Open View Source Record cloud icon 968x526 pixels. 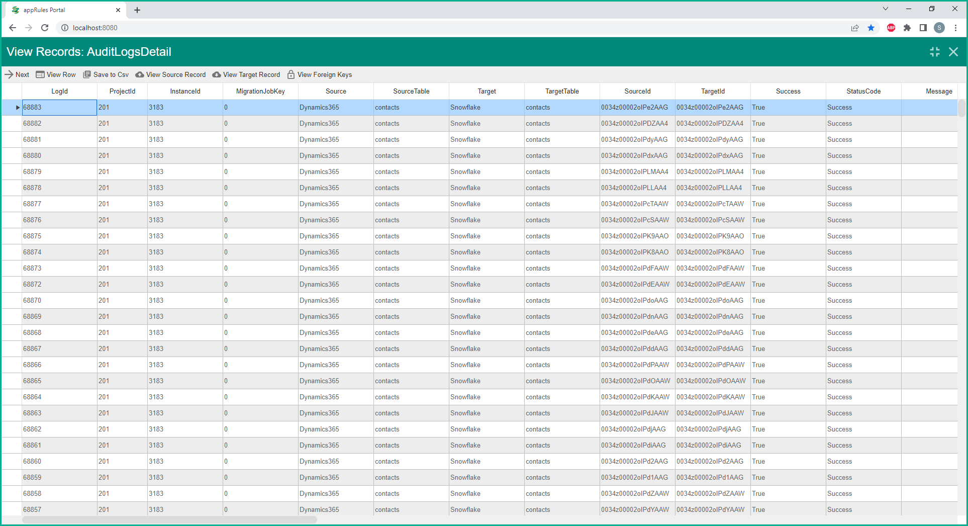click(x=140, y=74)
